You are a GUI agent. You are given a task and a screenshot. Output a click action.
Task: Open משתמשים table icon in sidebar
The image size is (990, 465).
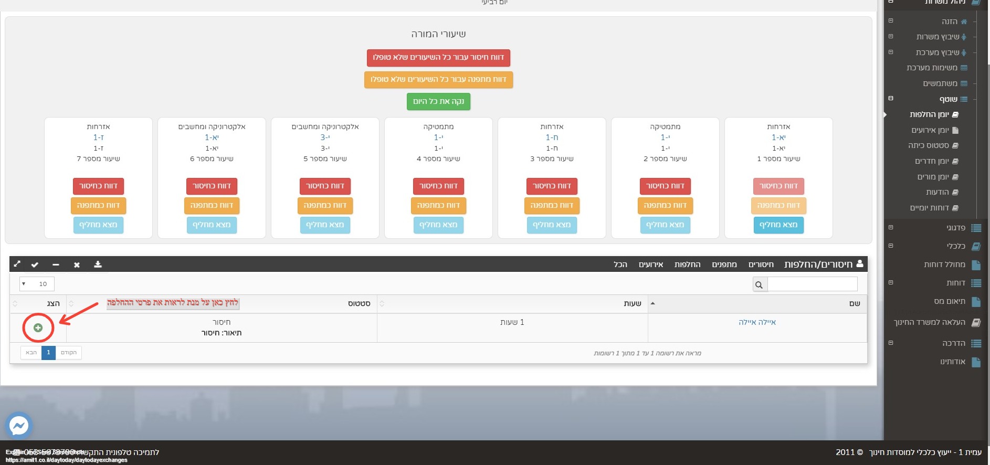964,83
